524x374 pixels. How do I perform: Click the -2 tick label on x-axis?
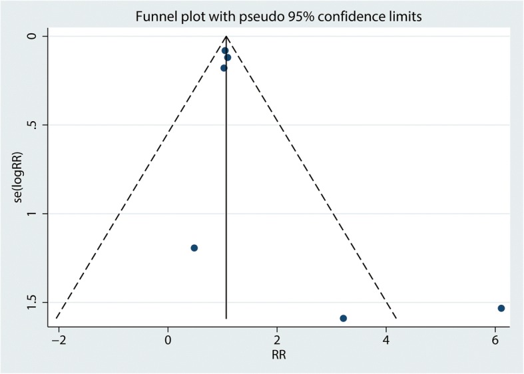coord(57,341)
